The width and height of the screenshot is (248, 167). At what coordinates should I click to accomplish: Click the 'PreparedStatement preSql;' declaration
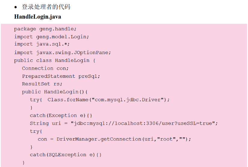61,76
